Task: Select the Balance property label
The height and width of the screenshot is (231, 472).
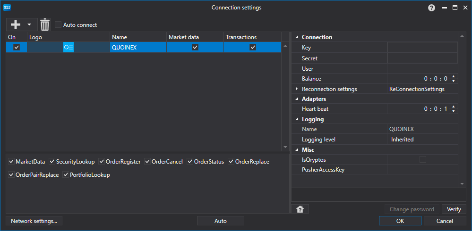Action: pyautogui.click(x=311, y=79)
